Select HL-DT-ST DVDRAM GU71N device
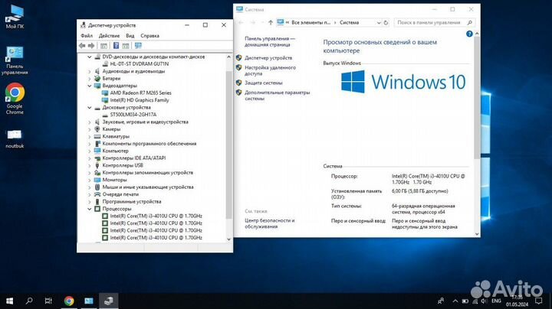The image size is (552, 309). [139, 64]
